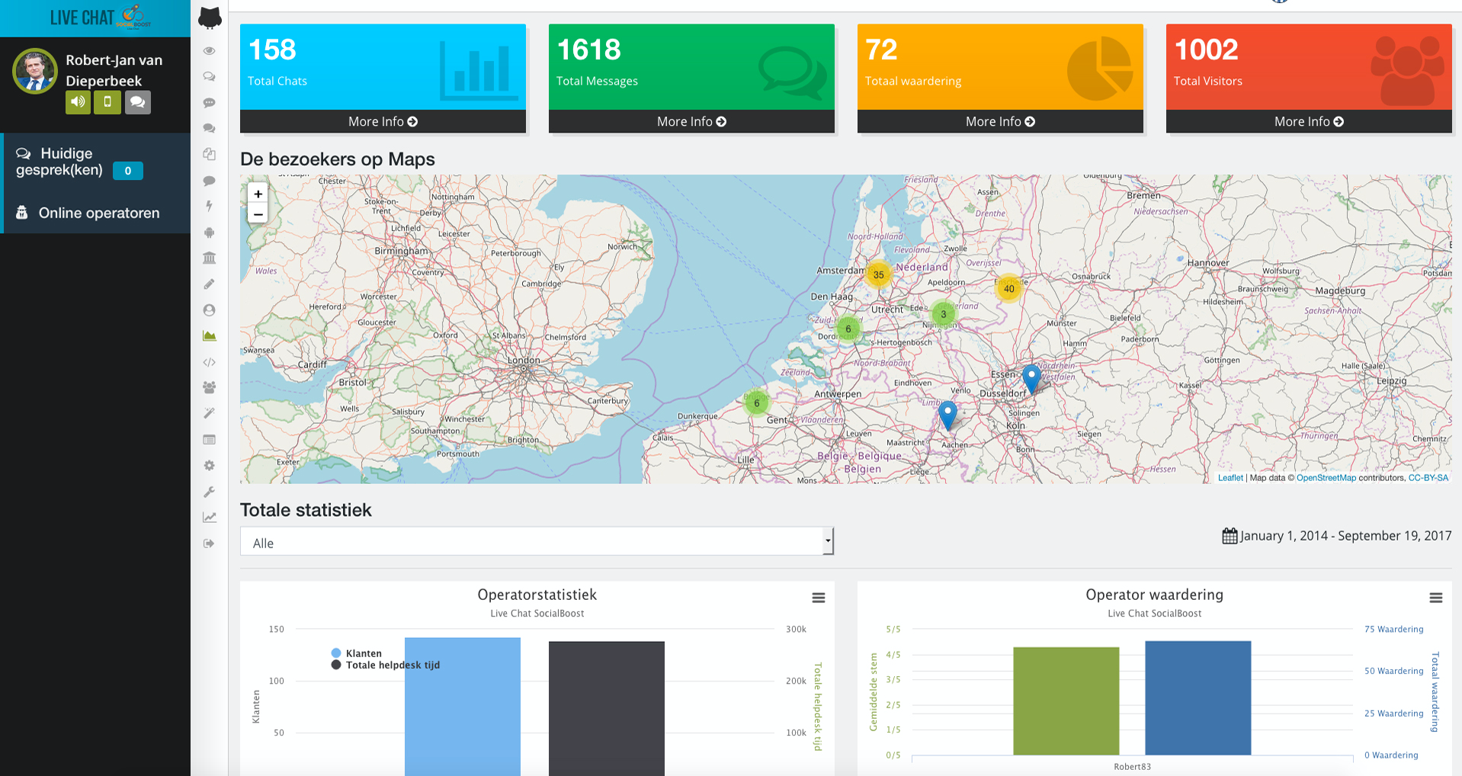Click the cluster marker 6 near Dordrecht
1462x776 pixels.
click(x=848, y=329)
